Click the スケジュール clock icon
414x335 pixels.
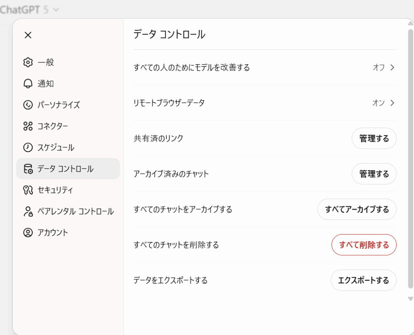[28, 147]
